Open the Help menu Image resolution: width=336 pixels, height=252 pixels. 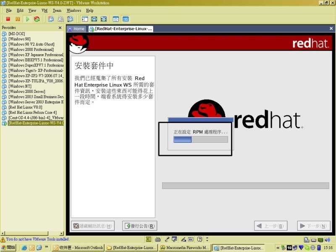click(x=89, y=10)
